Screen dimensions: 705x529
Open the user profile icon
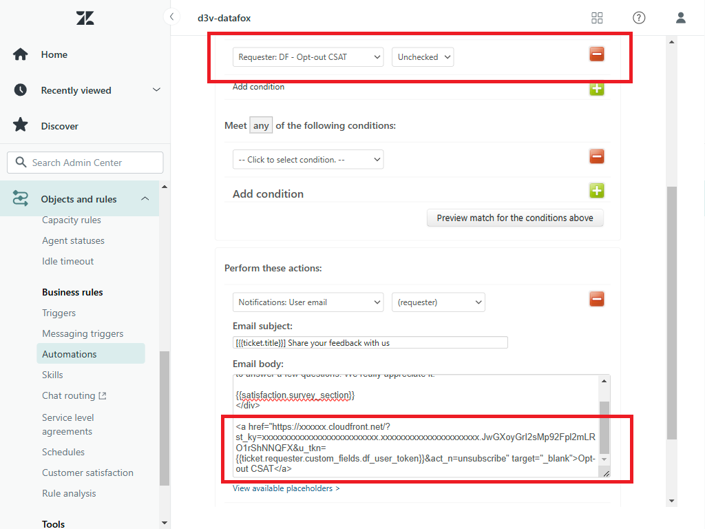tap(681, 18)
